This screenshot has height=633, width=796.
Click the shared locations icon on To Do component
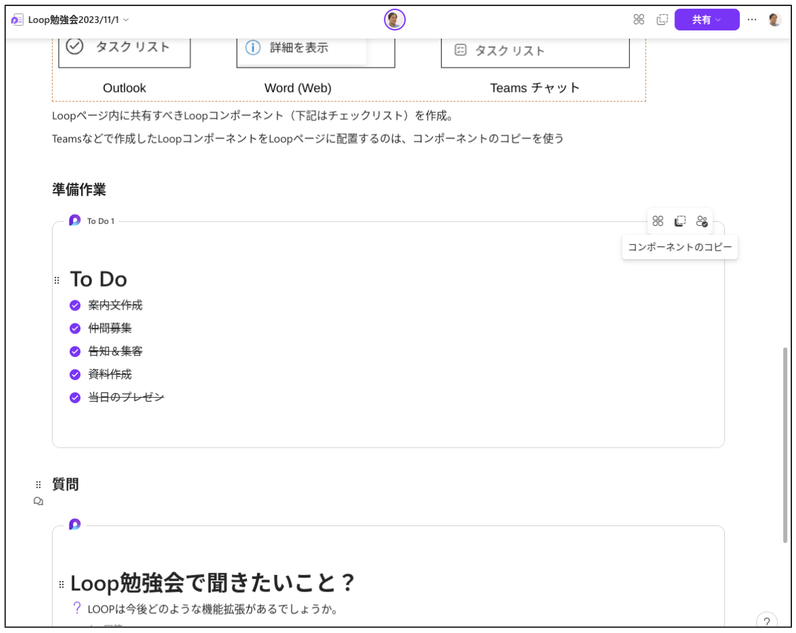(658, 221)
